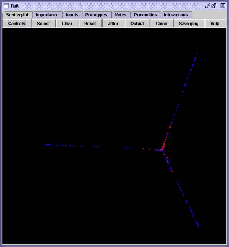Apply Jitter to the points
The image size is (229, 247).
click(113, 24)
